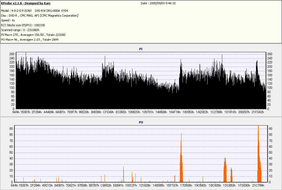The image size is (282, 190).
Task: Select the B0787h axis label
Action: 94,185
